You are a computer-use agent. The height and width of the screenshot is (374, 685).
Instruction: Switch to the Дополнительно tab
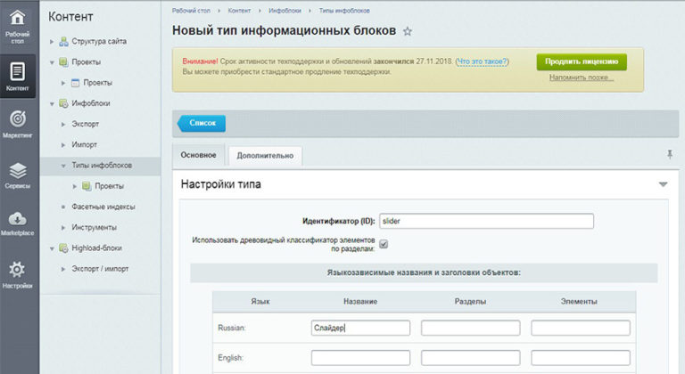pyautogui.click(x=265, y=156)
